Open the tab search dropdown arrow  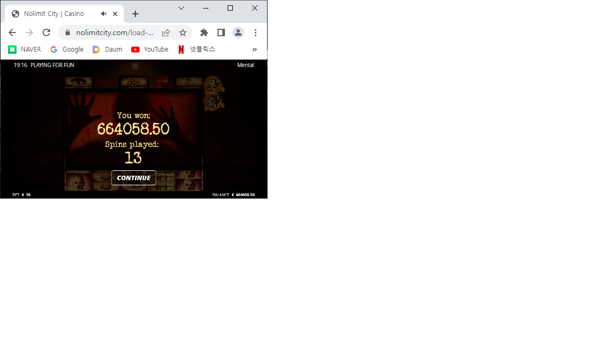tap(181, 8)
